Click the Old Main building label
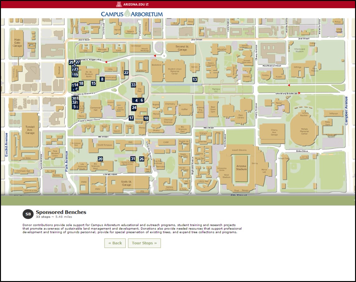 click(x=140, y=90)
